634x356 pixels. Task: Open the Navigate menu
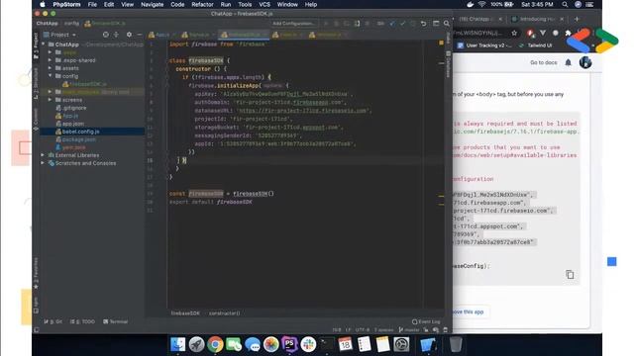point(152,4)
